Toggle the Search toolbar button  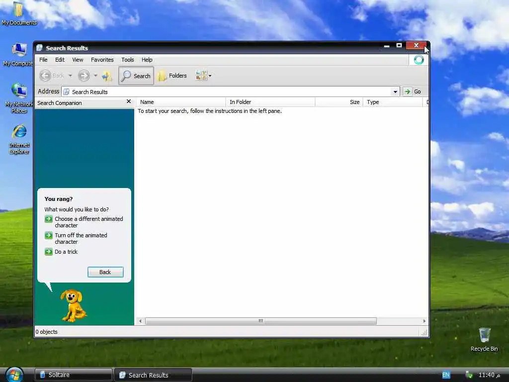[x=136, y=76]
